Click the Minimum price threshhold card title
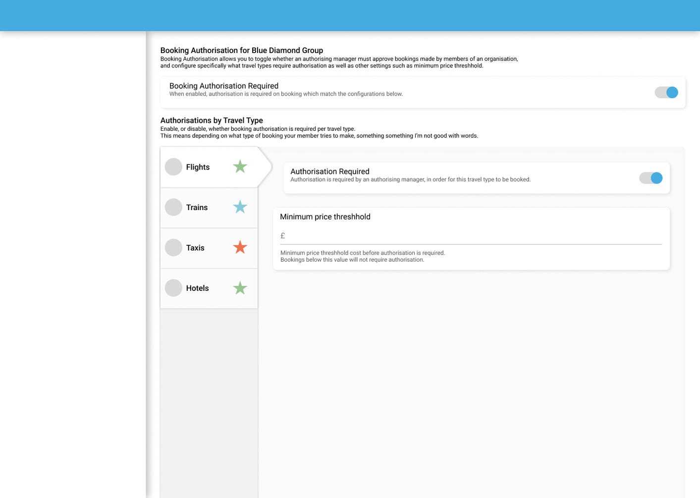 [325, 217]
